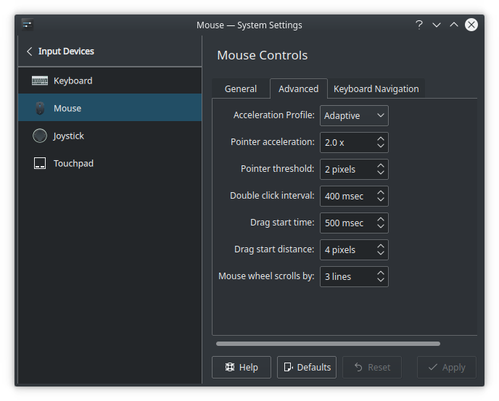This screenshot has height=401, width=499.
Task: Increase Pointer acceleration with up arrow
Action: (x=381, y=139)
